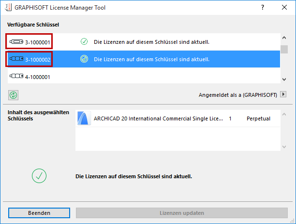The width and height of the screenshot is (296, 224).
Task: Click status checkmark icon in selected 3-1000002 row
Action: 84,59
